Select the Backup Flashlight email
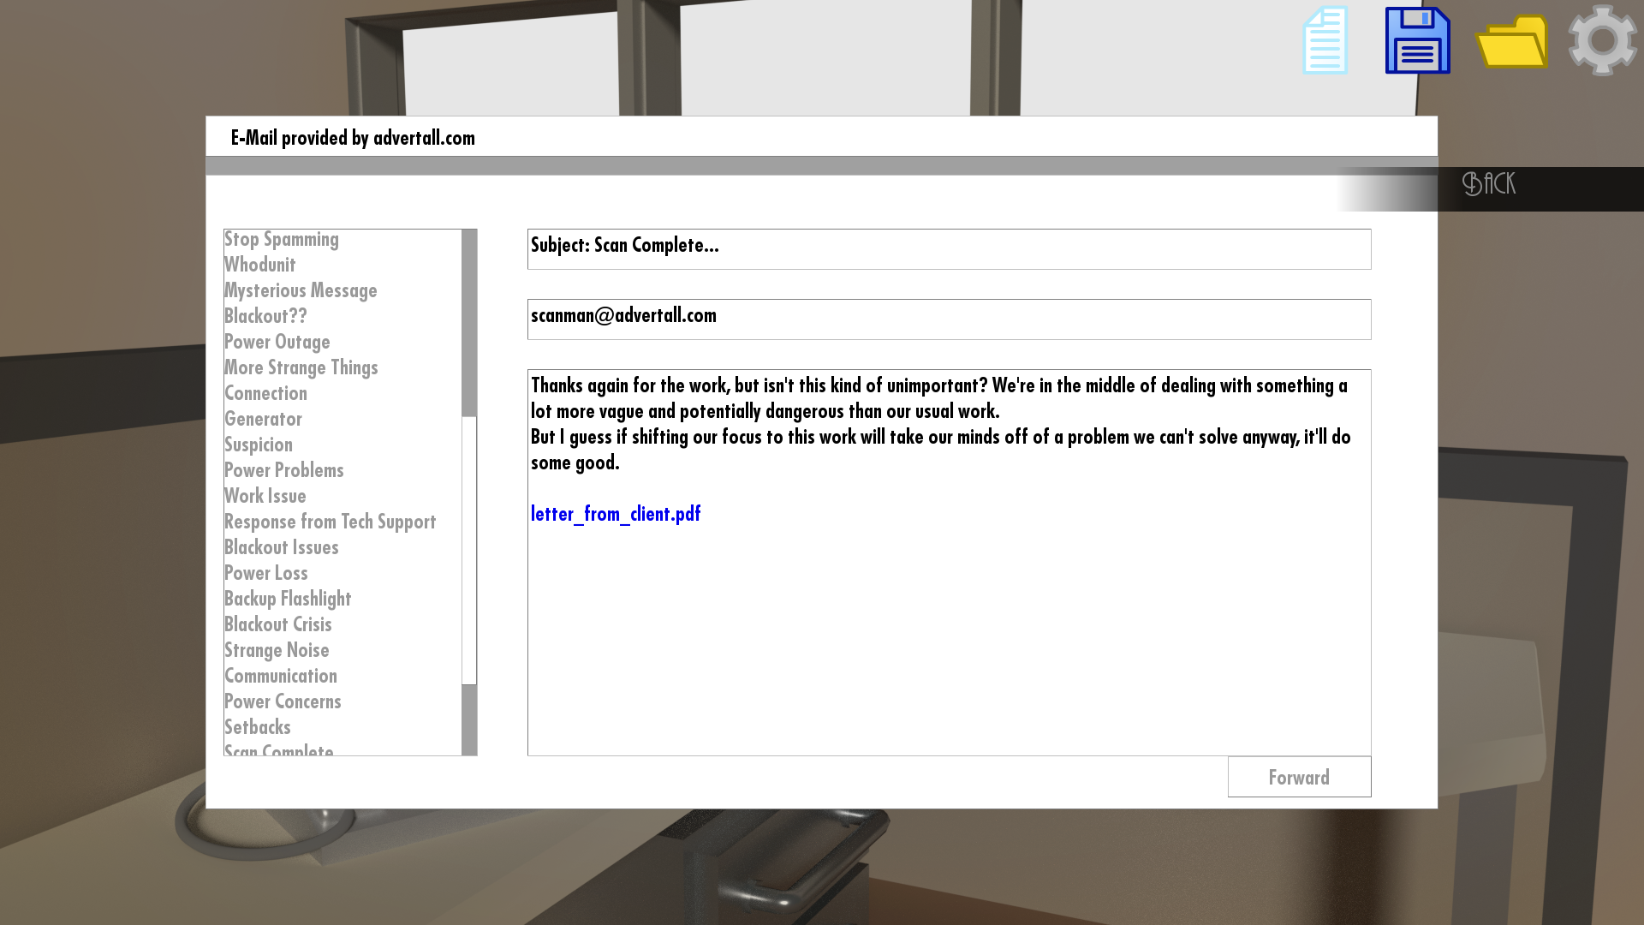This screenshot has height=925, width=1644. [288, 600]
